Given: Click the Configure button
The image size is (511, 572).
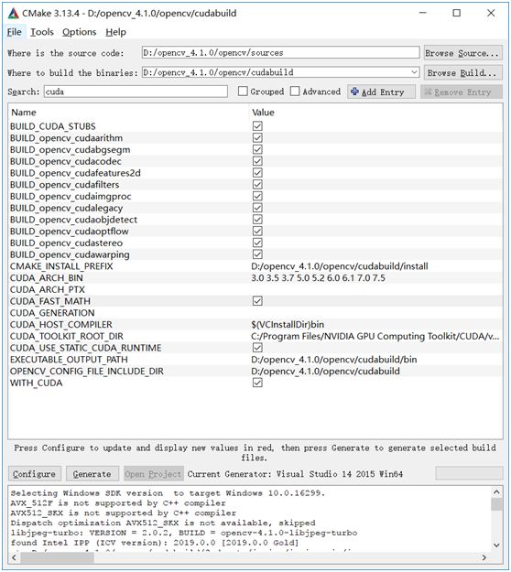Looking at the screenshot, I should click(35, 474).
